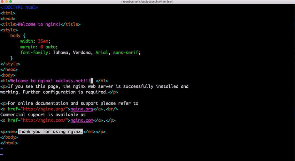This screenshot has height=161, width=295.
Task: Click the 'Welcome to nginx!' title text
Action: [39, 24]
